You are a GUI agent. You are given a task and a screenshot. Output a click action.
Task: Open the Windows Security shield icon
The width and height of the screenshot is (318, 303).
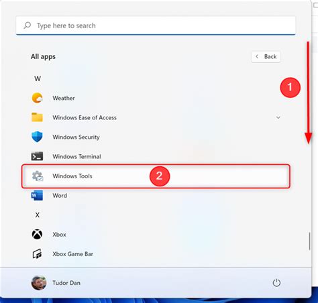pos(37,137)
